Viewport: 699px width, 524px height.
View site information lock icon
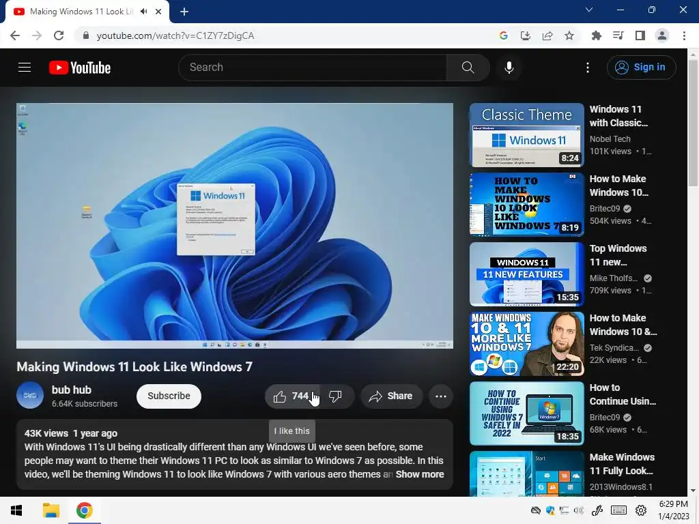86,35
